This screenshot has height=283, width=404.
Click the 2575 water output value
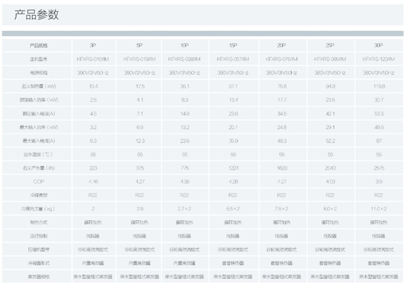coord(379,168)
